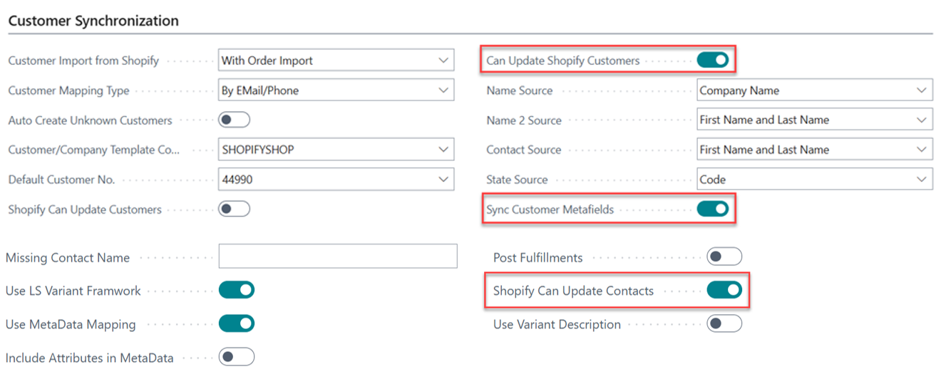Open Customer Import from Shopify dropdown
This screenshot has width=941, height=374.
(443, 61)
